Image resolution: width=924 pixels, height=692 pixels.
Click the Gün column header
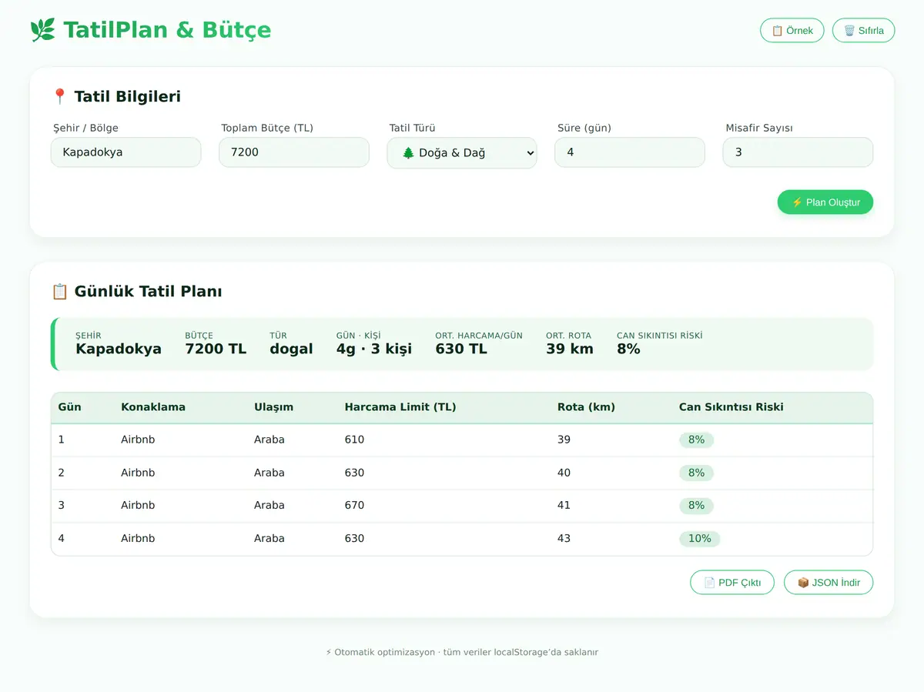click(x=69, y=407)
